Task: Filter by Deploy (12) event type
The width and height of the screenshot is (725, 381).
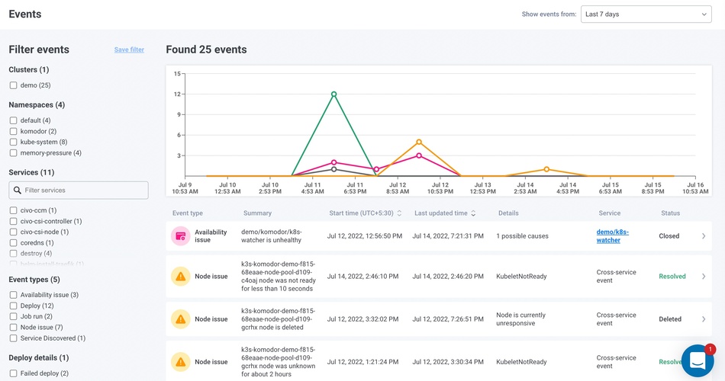Action: [x=14, y=306]
